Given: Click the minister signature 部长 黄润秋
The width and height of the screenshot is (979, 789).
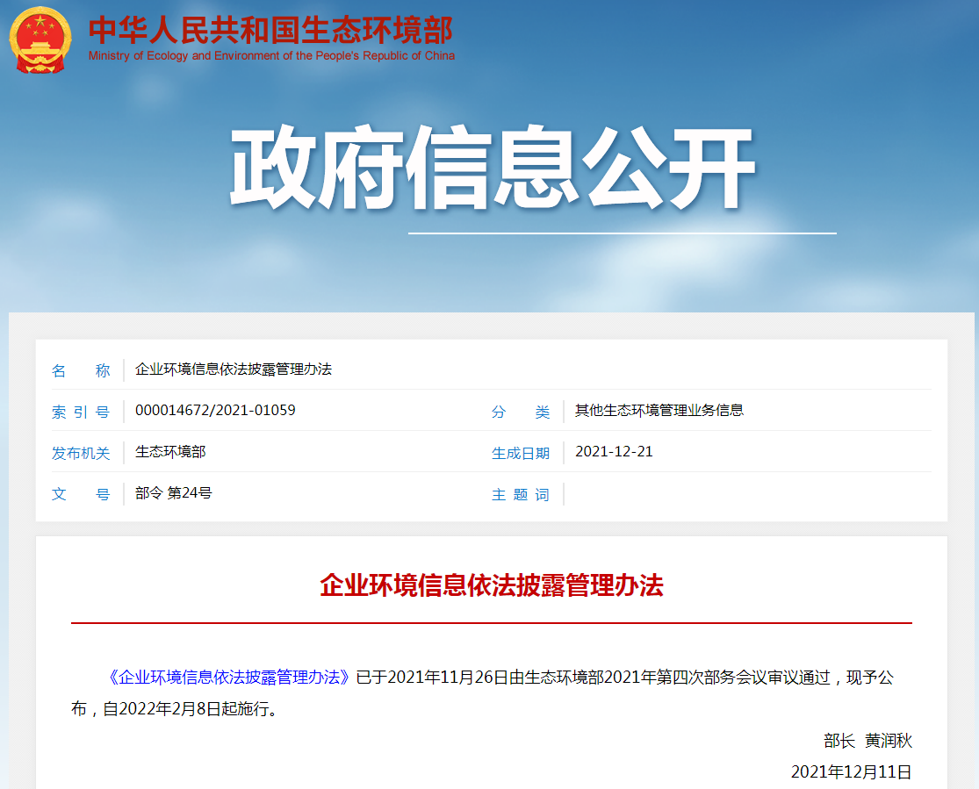Looking at the screenshot, I should pos(867,741).
